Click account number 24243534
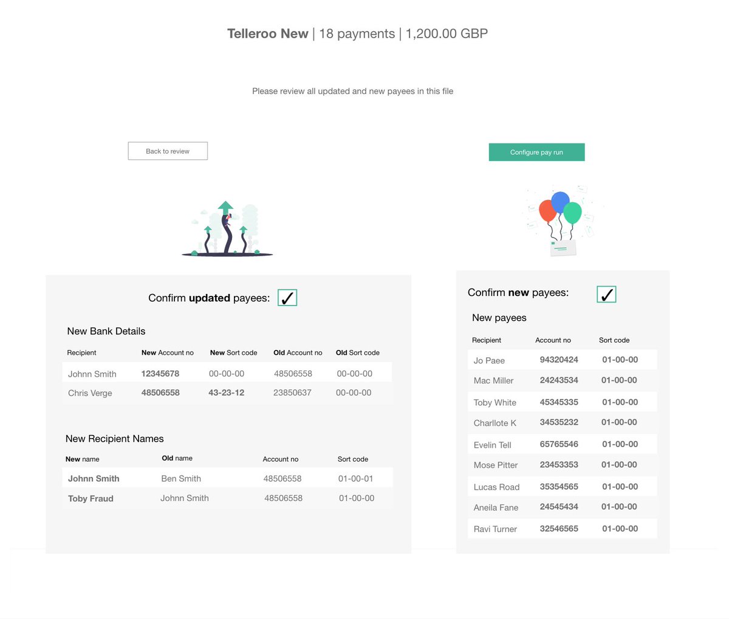 pos(559,380)
